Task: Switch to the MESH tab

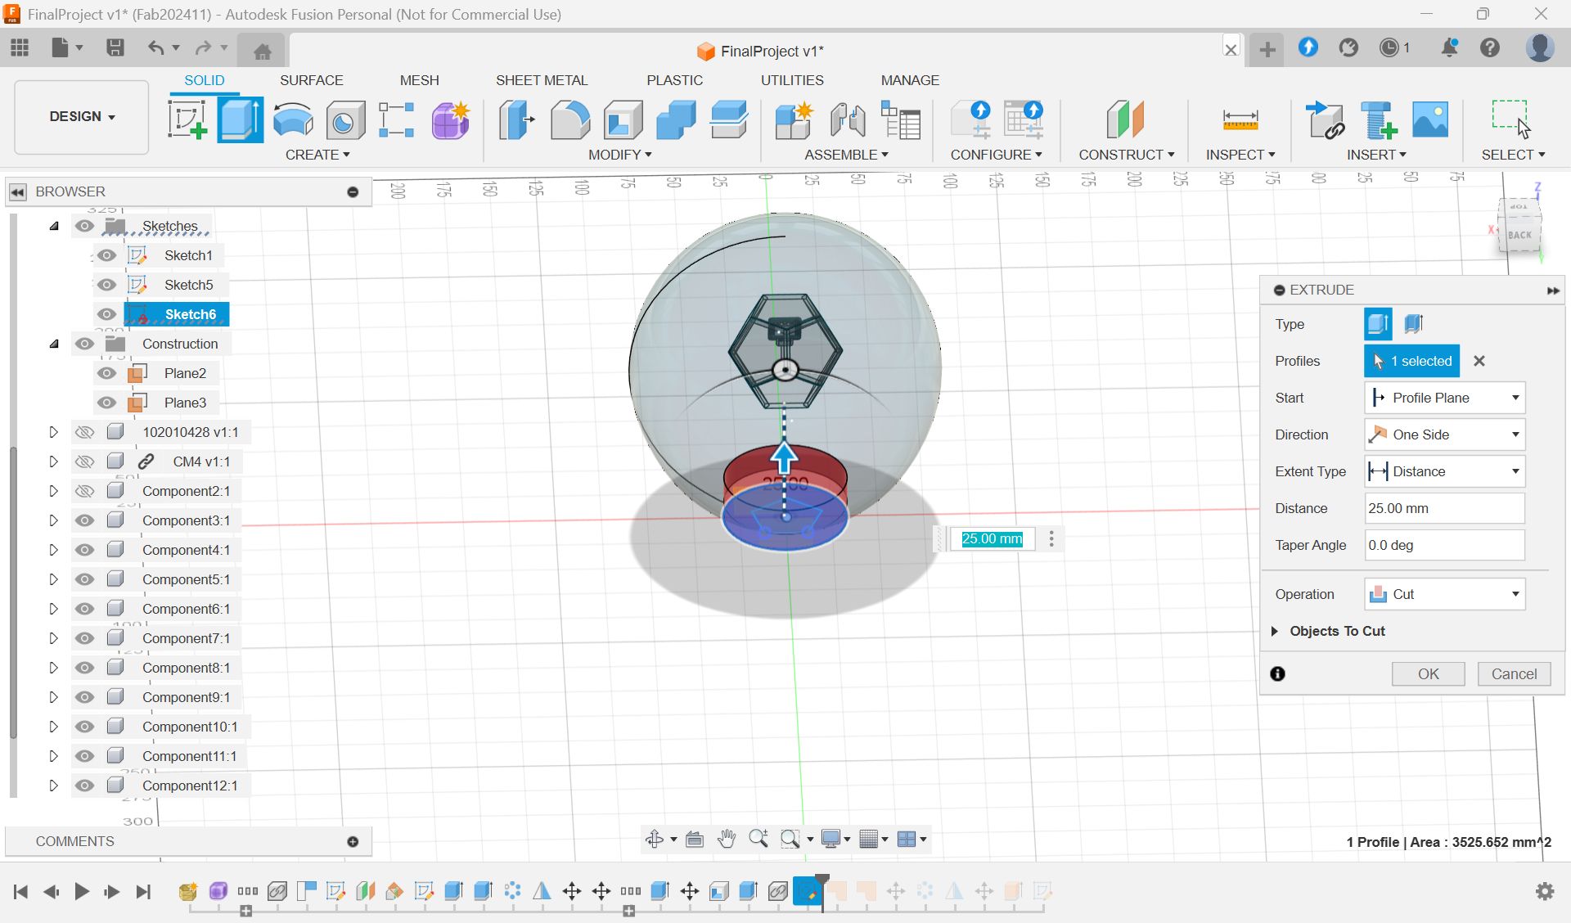Action: click(419, 80)
